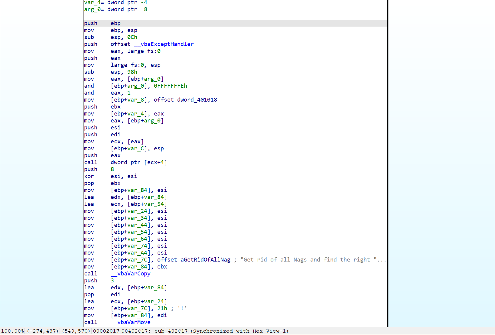Click the xor esi, esi instruction
The height and width of the screenshot is (335, 495).
(110, 176)
